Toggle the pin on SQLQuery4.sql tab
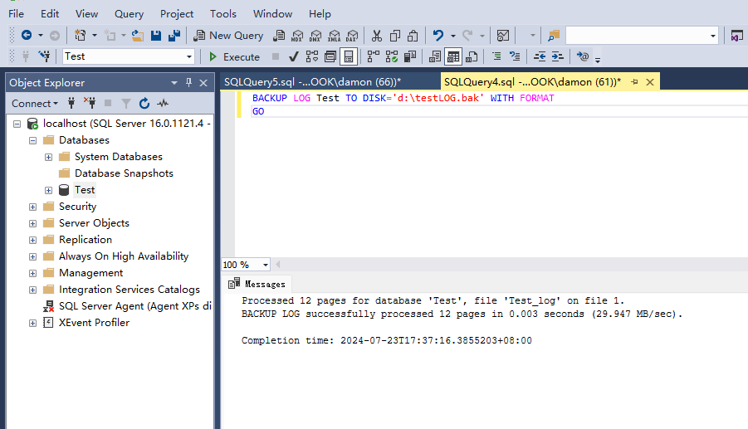The height and width of the screenshot is (429, 748). click(x=634, y=82)
